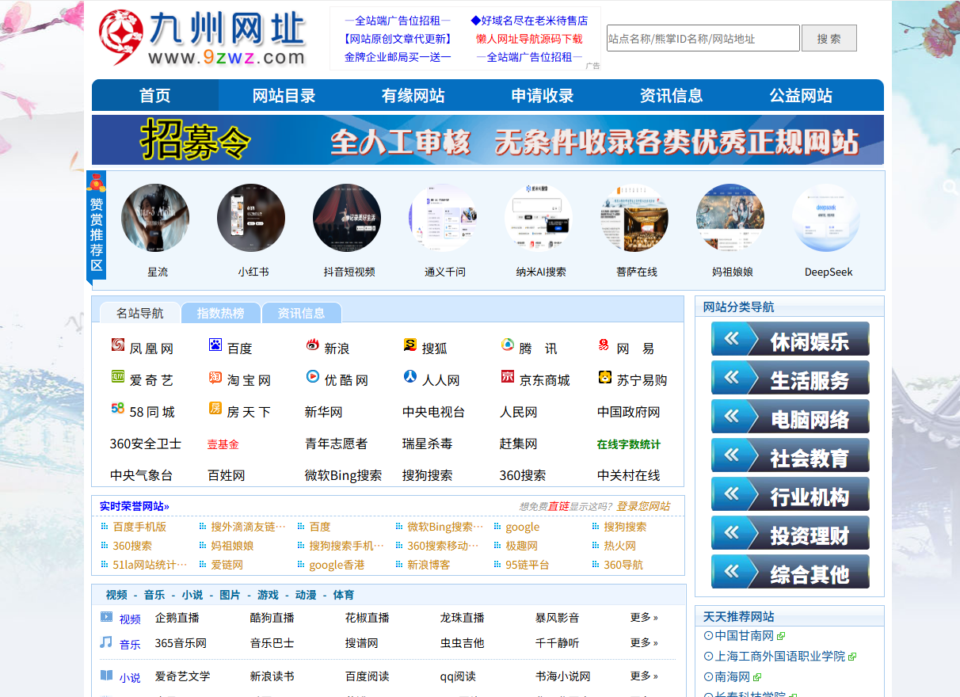
Task: Open the 中国甘南网 link
Action: click(745, 636)
